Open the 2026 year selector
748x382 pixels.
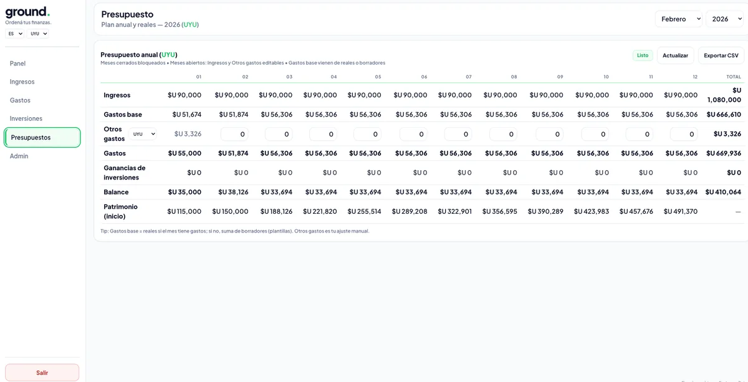click(x=724, y=19)
